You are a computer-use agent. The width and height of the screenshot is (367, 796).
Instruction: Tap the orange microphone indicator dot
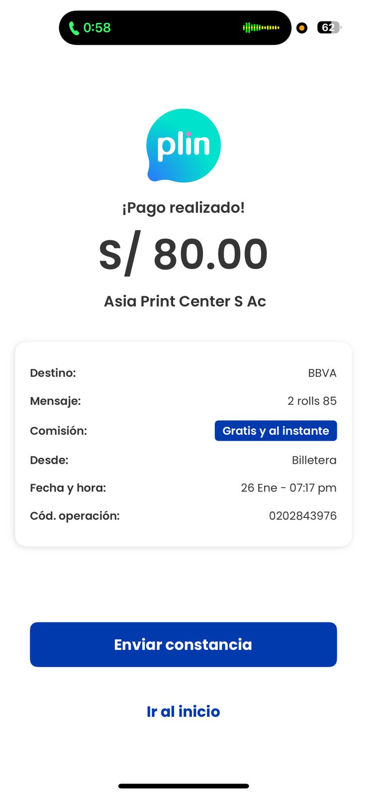pos(302,28)
